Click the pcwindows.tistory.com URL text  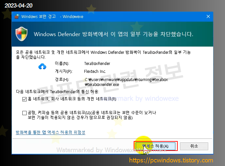pyautogui.click(x=171, y=160)
